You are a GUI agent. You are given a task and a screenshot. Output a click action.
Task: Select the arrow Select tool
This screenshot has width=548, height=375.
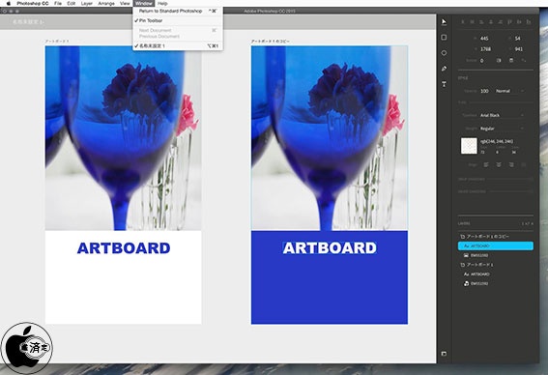pyautogui.click(x=444, y=22)
